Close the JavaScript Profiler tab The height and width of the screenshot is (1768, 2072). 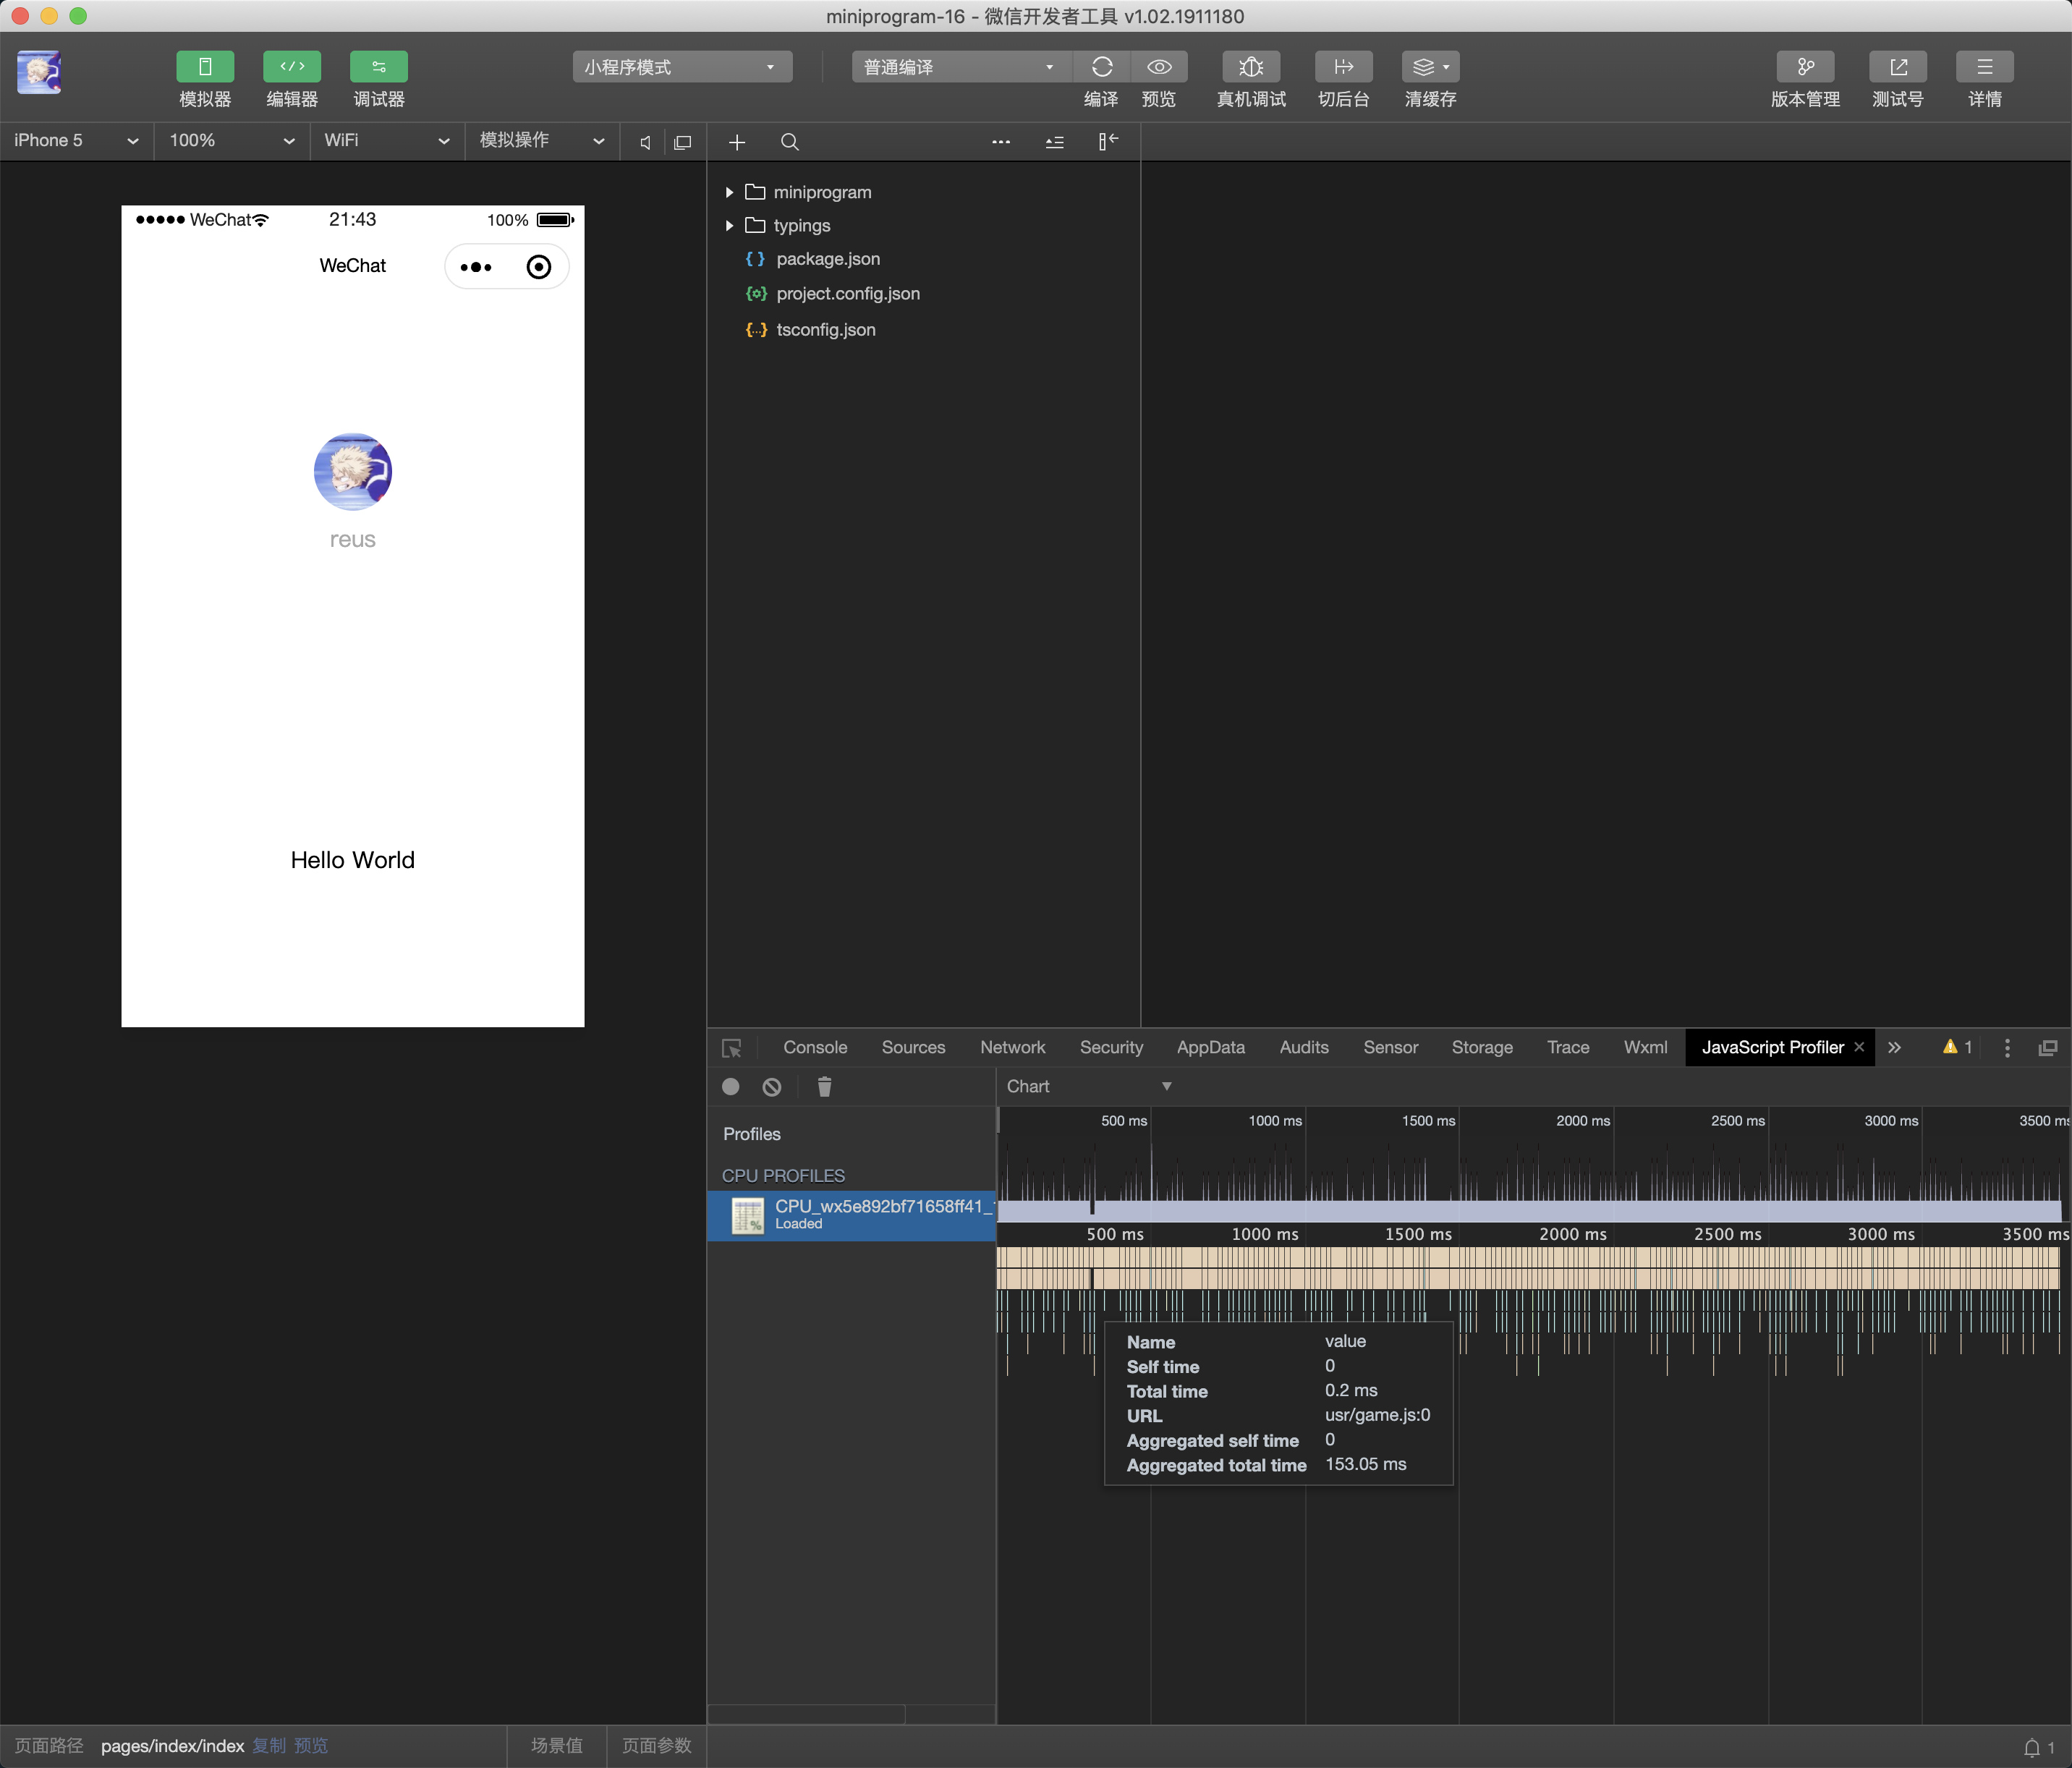tap(1859, 1047)
